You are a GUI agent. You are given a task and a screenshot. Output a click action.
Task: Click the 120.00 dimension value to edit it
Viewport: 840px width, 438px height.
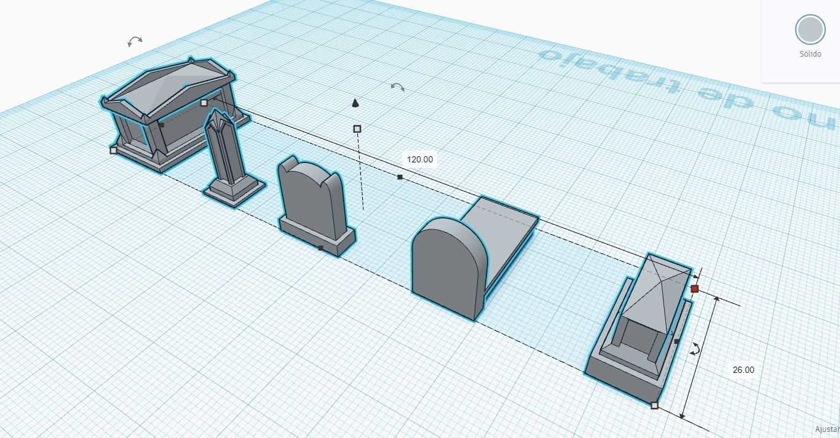419,159
